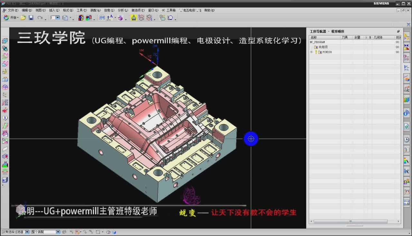The height and width of the screenshot is (236, 412).
Task: Click the stamp with letter A icon
Action: pyautogui.click(x=109, y=18)
